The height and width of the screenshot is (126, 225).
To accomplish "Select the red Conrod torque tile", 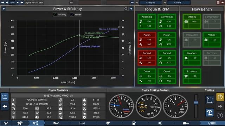I will click(147, 58).
